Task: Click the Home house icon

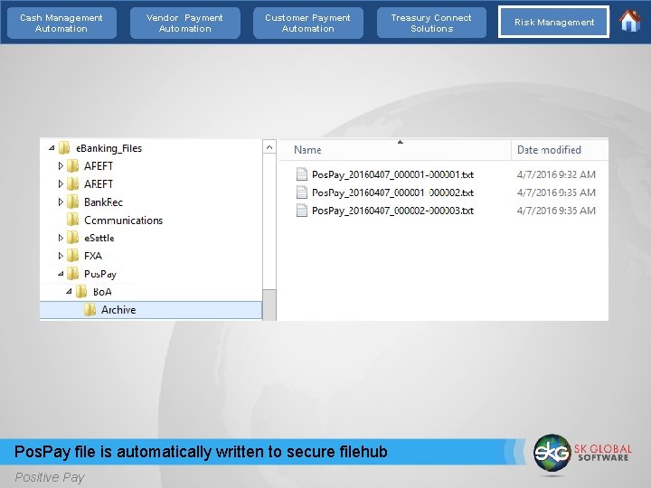Action: 630,21
